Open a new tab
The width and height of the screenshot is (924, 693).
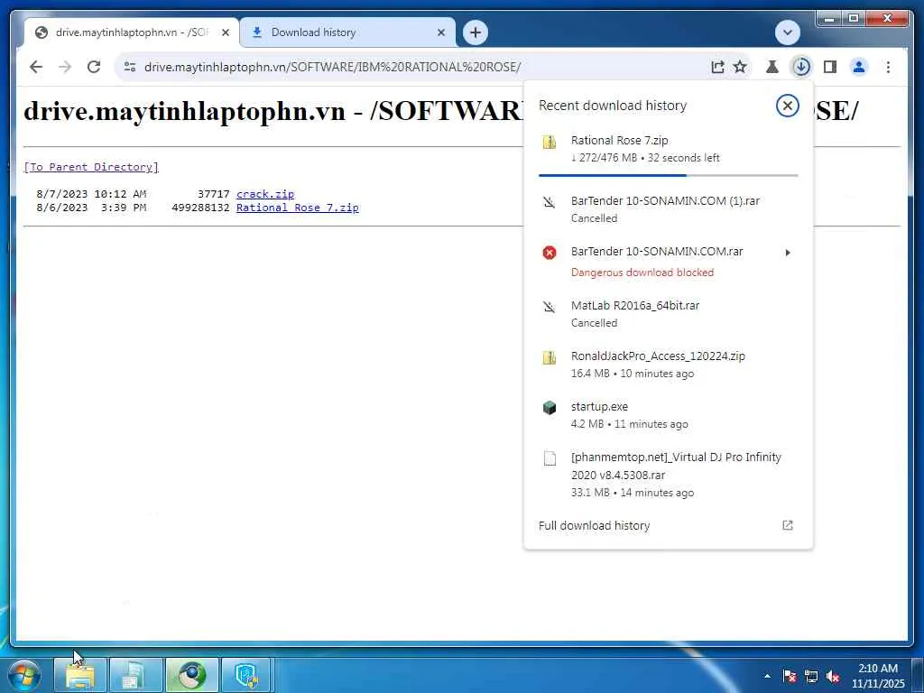pyautogui.click(x=476, y=32)
